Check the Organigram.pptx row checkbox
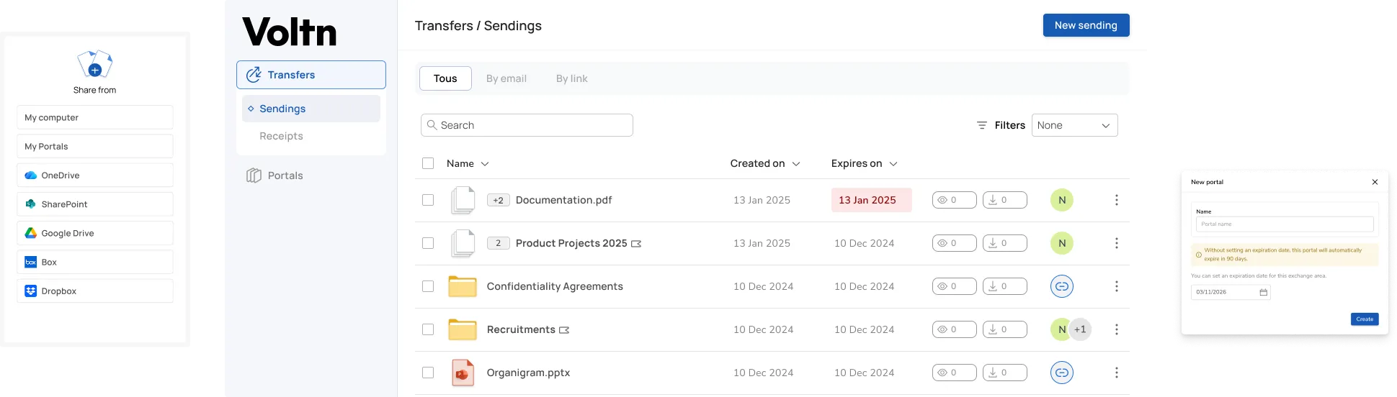1397x397 pixels. pos(428,373)
